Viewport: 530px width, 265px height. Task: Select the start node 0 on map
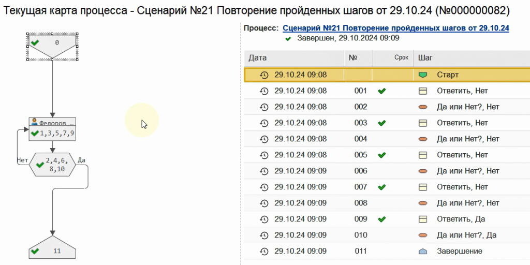click(x=52, y=45)
